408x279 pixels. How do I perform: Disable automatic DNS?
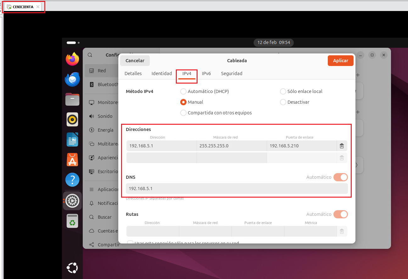click(341, 177)
